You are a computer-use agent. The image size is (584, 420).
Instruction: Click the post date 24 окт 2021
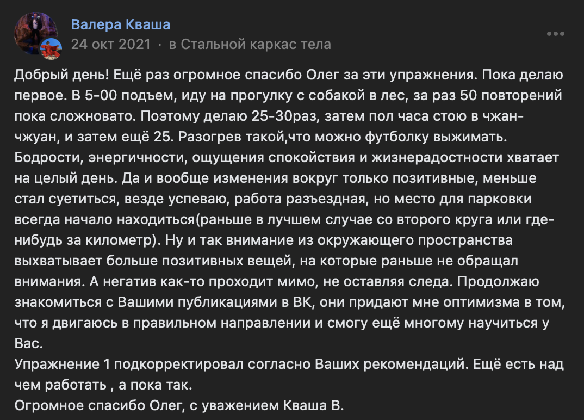click(x=110, y=44)
